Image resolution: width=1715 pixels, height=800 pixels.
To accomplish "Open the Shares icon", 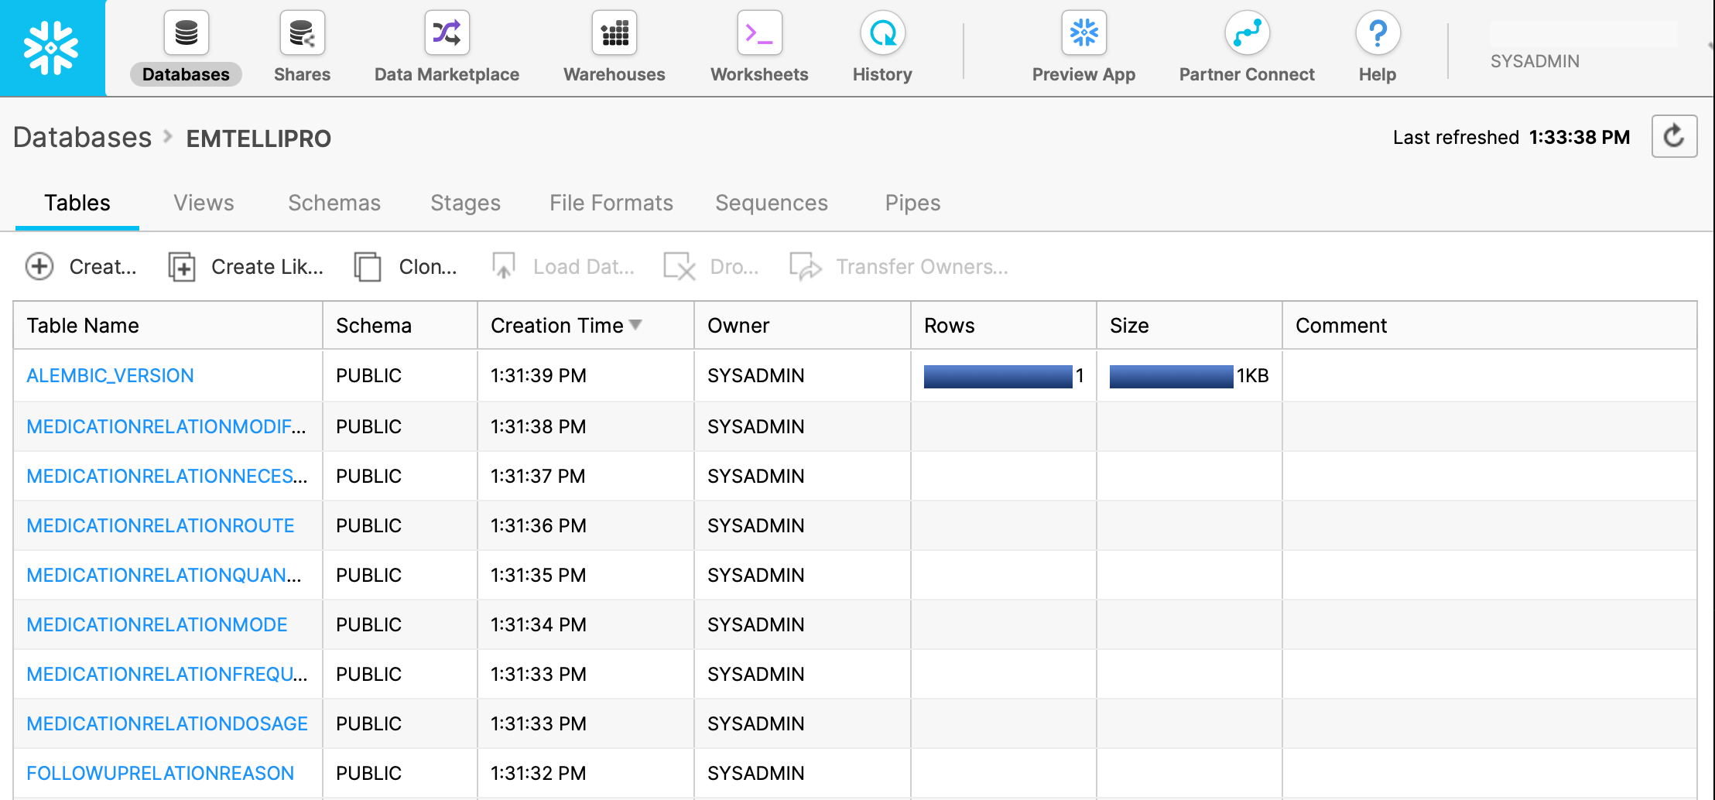I will (x=302, y=33).
